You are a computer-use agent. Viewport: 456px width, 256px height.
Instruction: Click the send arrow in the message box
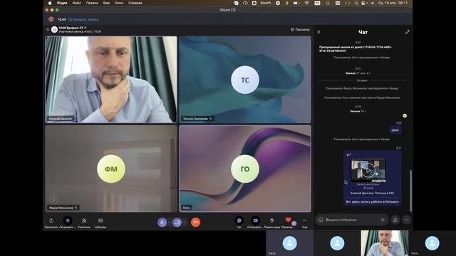click(383, 220)
